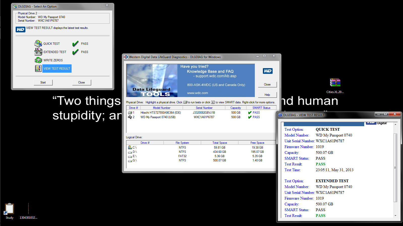Image resolution: width=403 pixels, height=226 pixels.
Task: Select the EXTENDED TEST option label
Action: [55, 52]
